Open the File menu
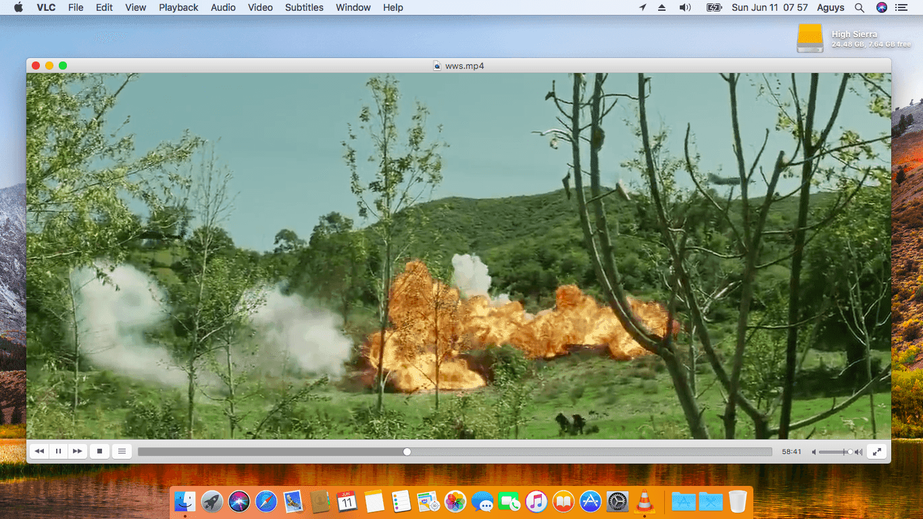Viewport: 923px width, 519px height. pyautogui.click(x=76, y=7)
